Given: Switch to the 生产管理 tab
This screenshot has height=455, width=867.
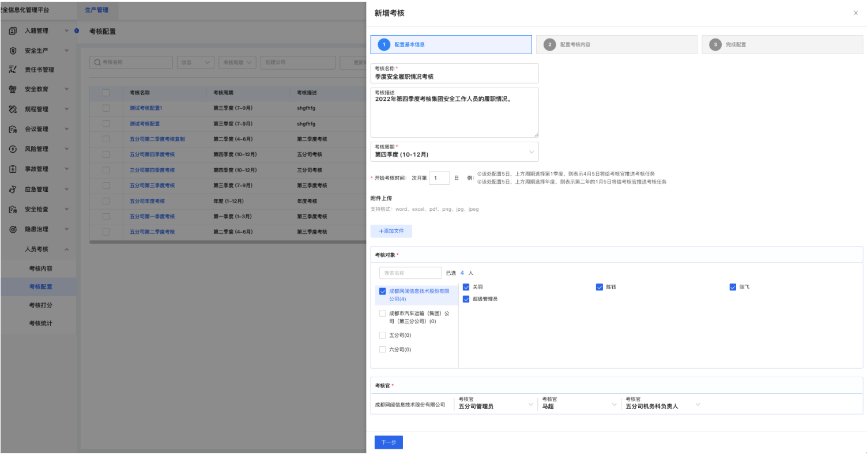Looking at the screenshot, I should [96, 10].
